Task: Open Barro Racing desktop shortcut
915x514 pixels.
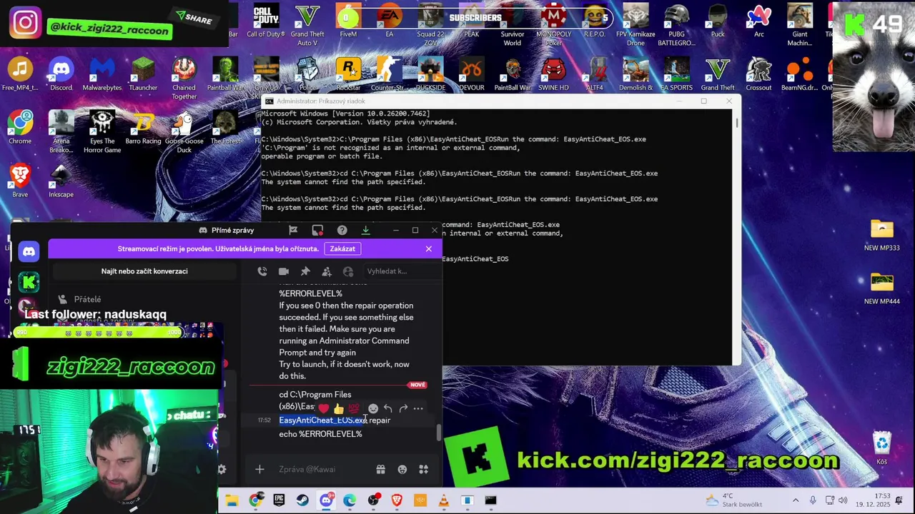Action: [143, 128]
